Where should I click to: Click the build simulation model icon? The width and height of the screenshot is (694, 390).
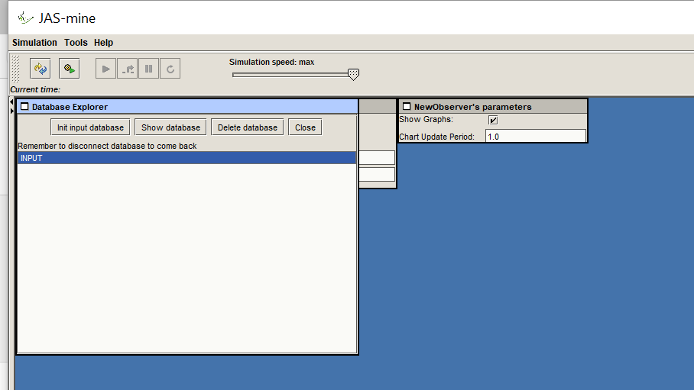click(70, 69)
